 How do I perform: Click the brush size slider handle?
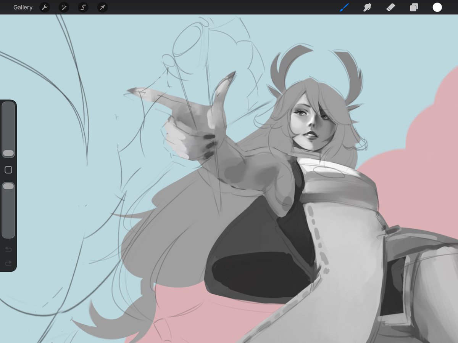pyautogui.click(x=8, y=153)
